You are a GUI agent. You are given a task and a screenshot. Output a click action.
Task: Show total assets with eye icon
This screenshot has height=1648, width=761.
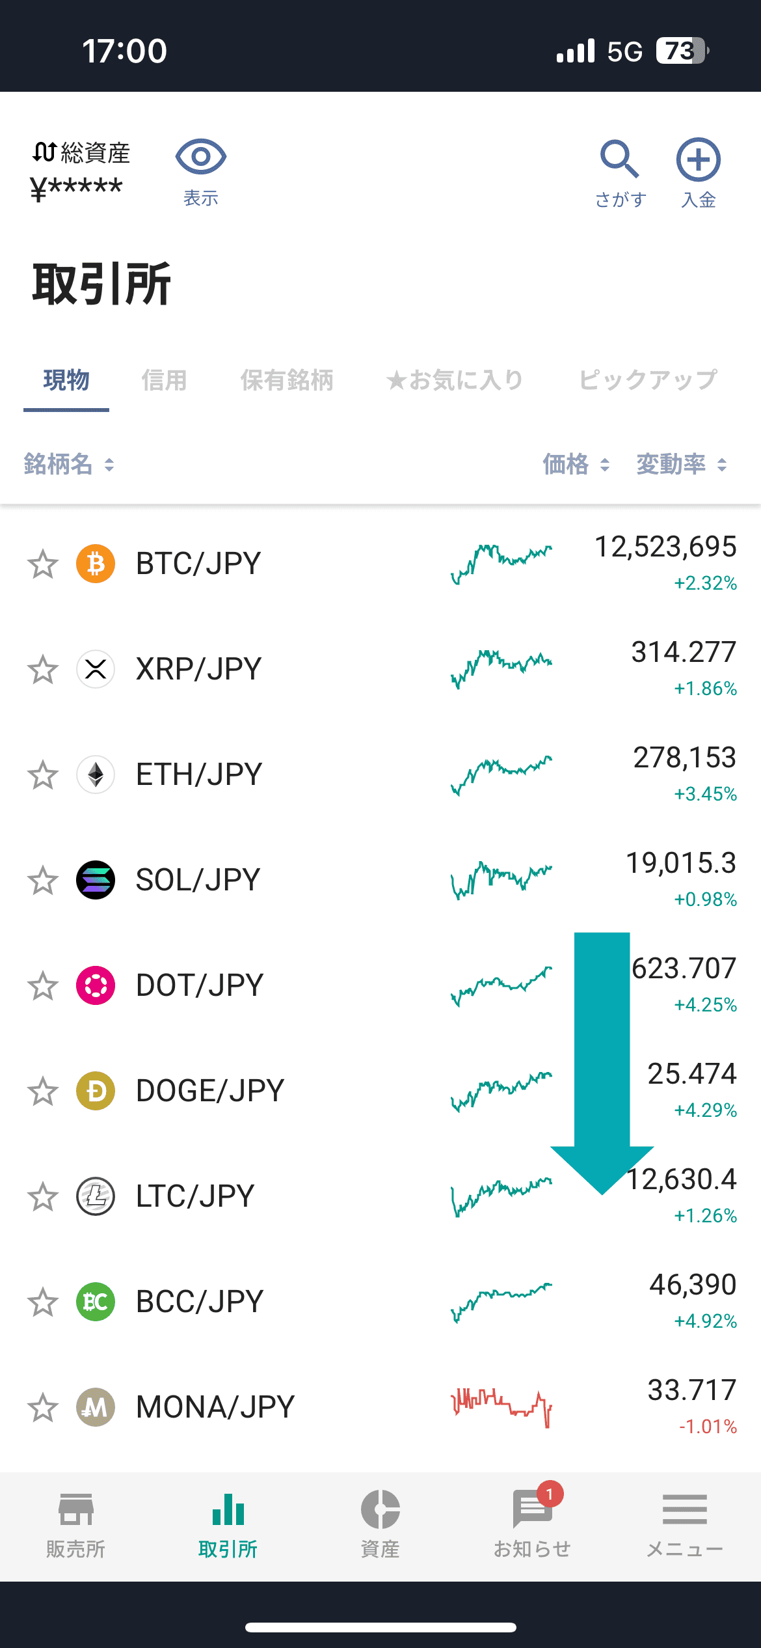coord(200,158)
